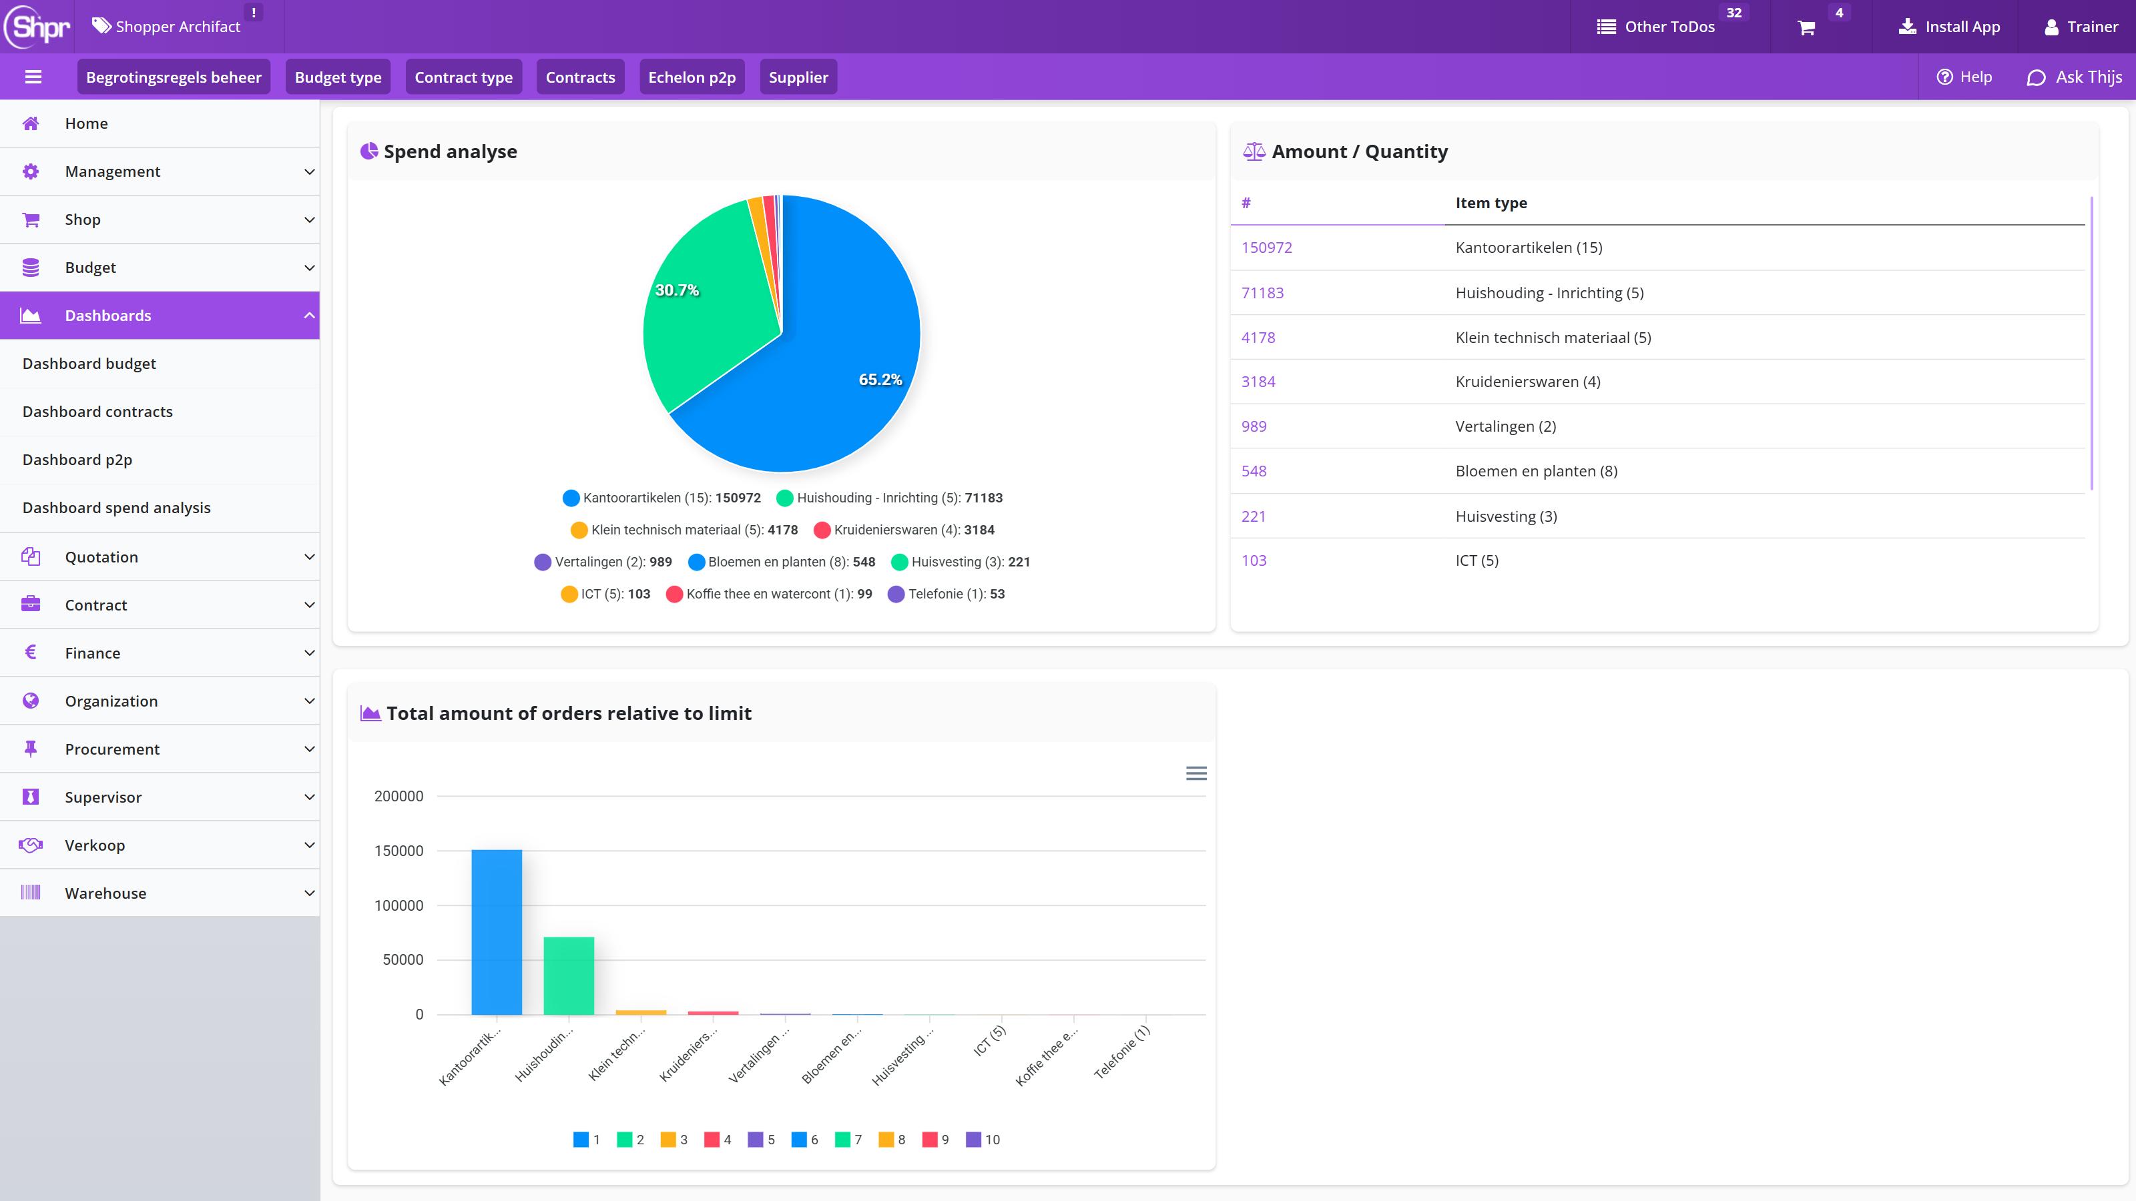2136x1201 pixels.
Task: Toggle Huishouding - Inrichting legend entry
Action: pos(889,497)
